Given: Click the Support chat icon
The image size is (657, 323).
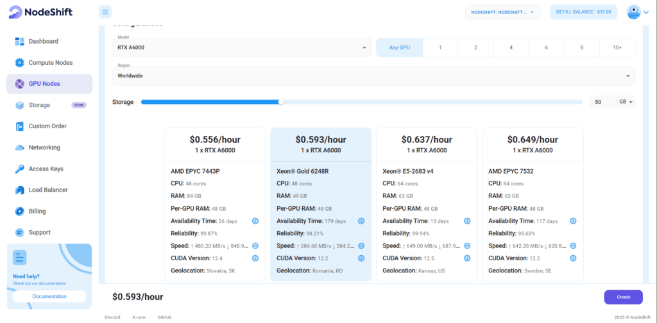Looking at the screenshot, I should (x=20, y=232).
